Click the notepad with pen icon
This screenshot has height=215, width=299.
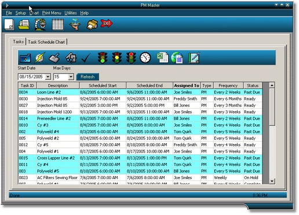[194, 58]
